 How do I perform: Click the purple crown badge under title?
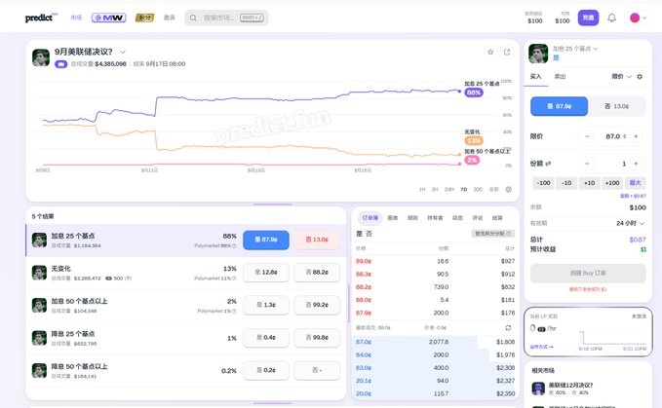(60, 64)
